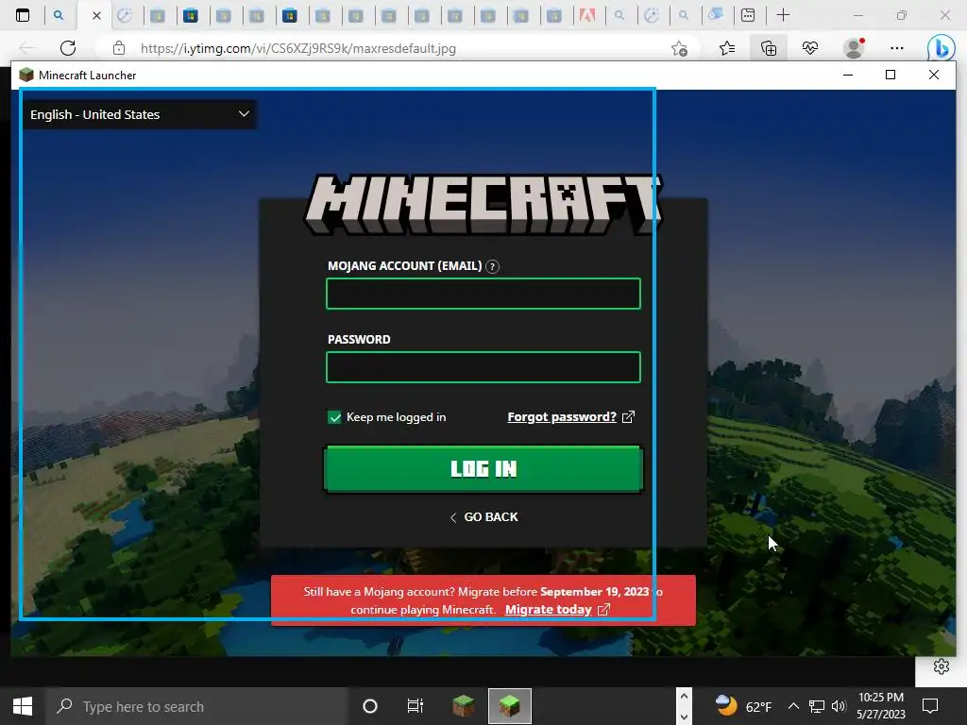Open Edge tab actions menu

click(x=23, y=15)
